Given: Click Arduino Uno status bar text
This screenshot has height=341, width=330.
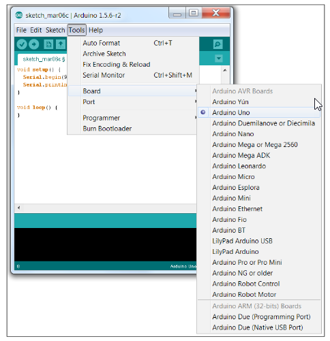Looking at the screenshot, I should [x=183, y=266].
